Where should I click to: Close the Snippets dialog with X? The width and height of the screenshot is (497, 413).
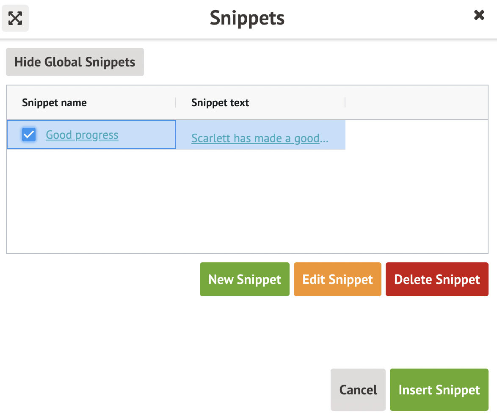click(479, 16)
